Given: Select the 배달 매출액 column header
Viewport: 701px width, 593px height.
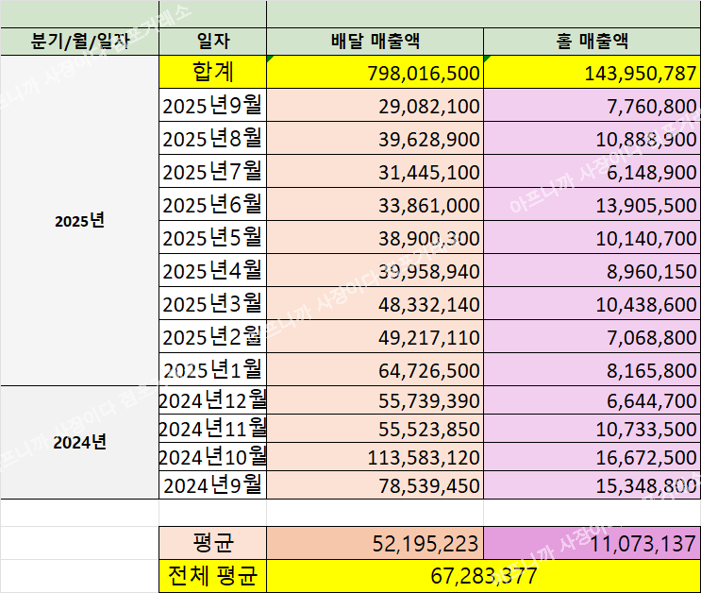Looking at the screenshot, I should (376, 42).
